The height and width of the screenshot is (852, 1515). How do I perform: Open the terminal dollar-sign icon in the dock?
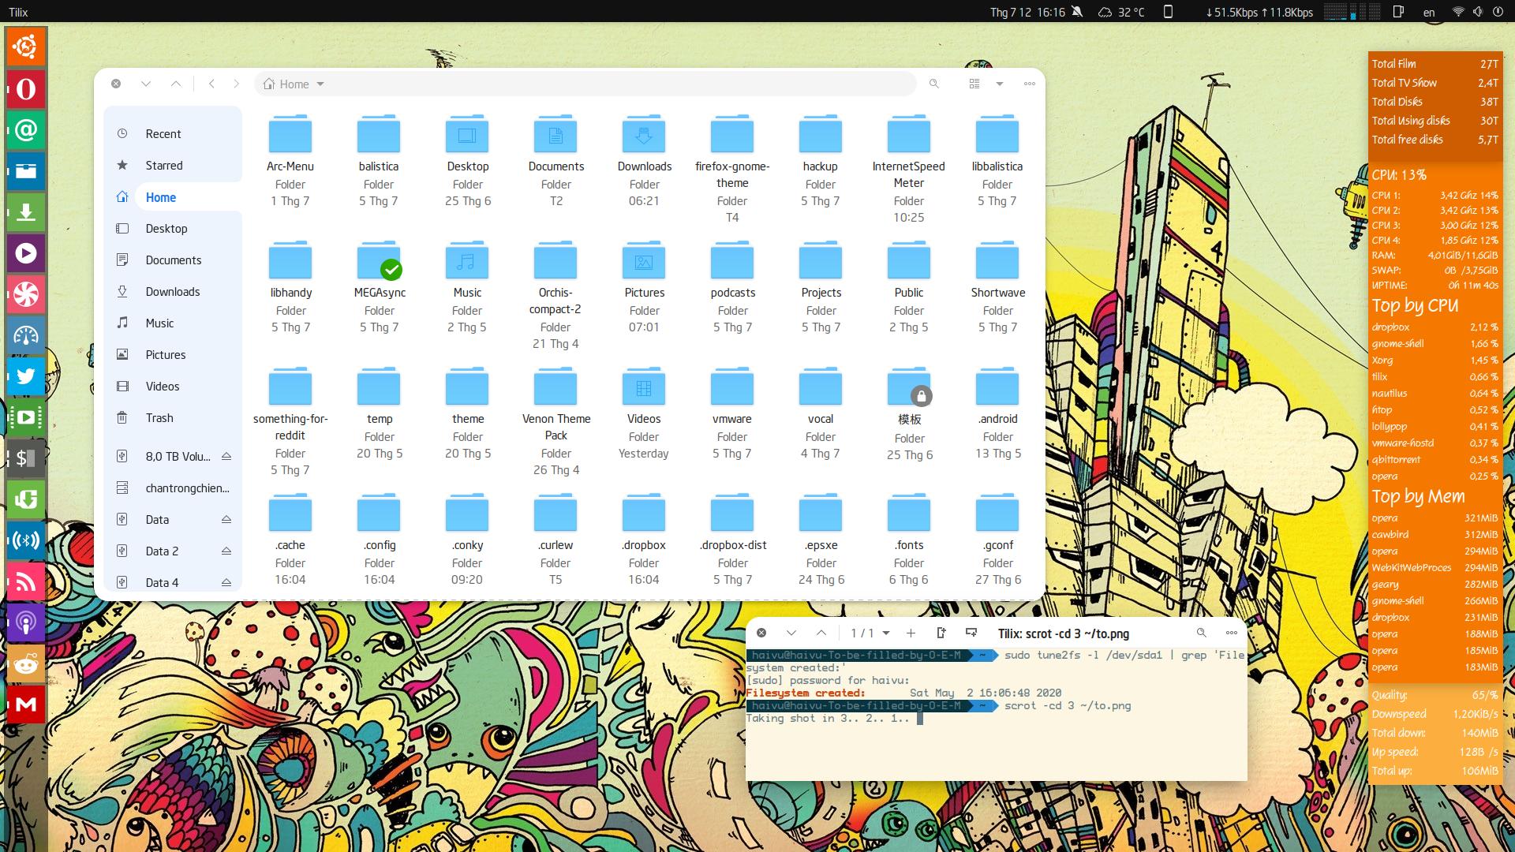pos(26,458)
